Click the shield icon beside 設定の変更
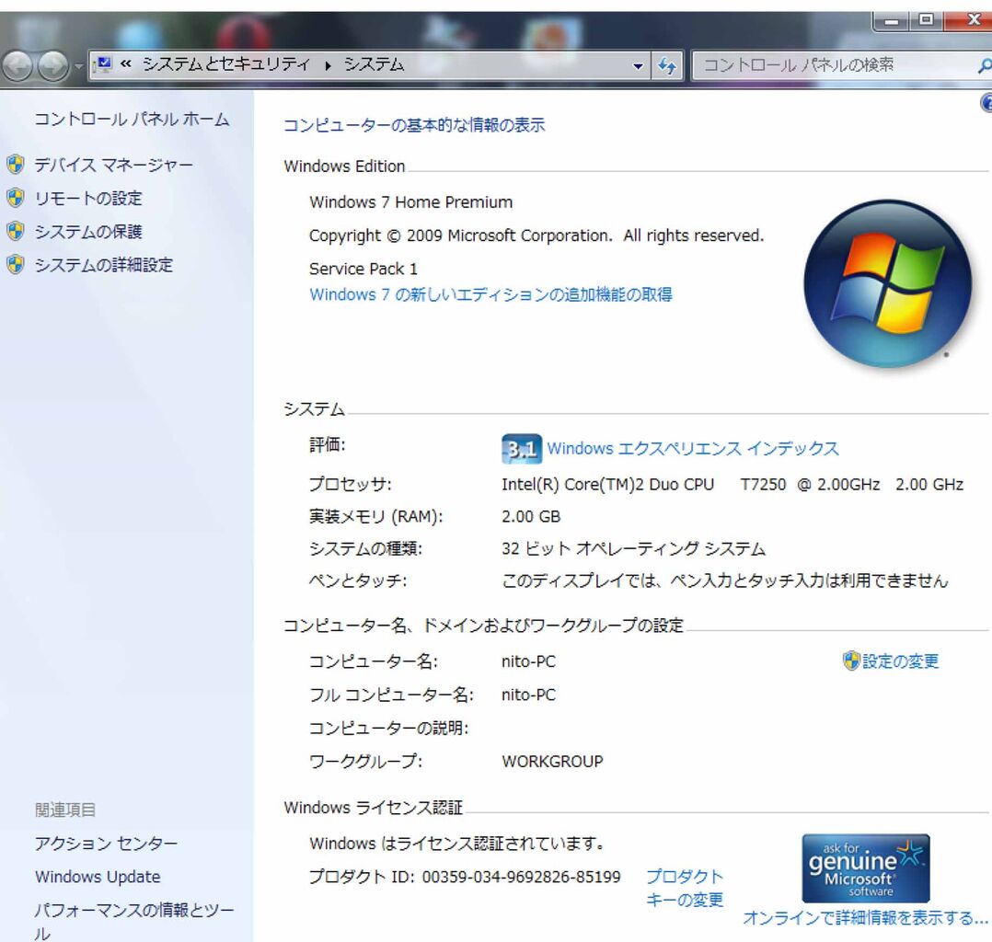The height and width of the screenshot is (942, 992). [x=851, y=661]
